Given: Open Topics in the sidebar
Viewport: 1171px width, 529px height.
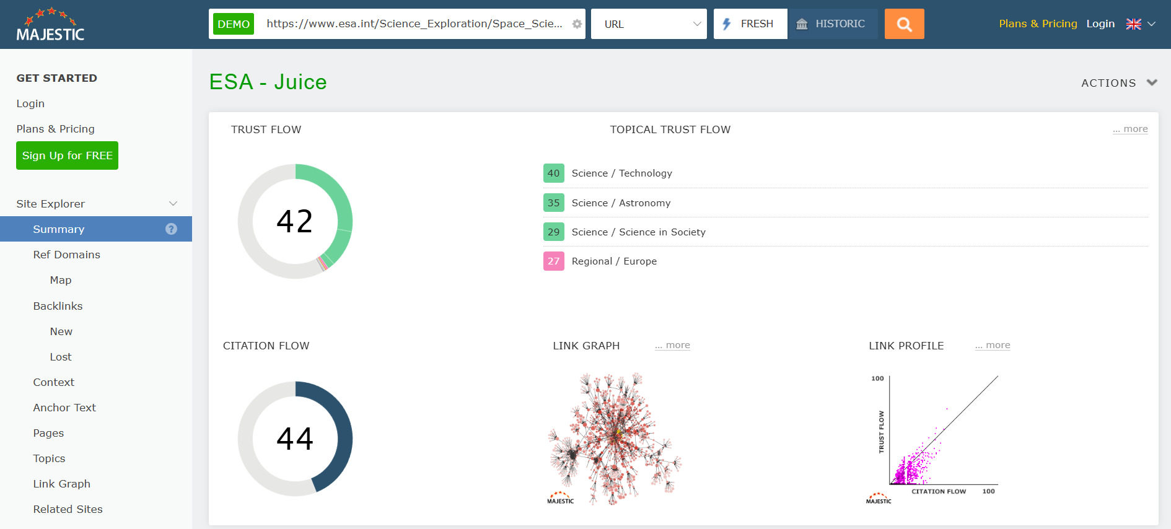Looking at the screenshot, I should coord(49,458).
